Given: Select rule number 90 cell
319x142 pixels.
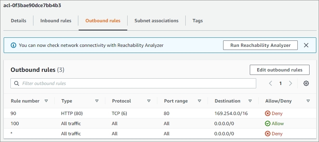Looking at the screenshot, I should [x=13, y=113].
